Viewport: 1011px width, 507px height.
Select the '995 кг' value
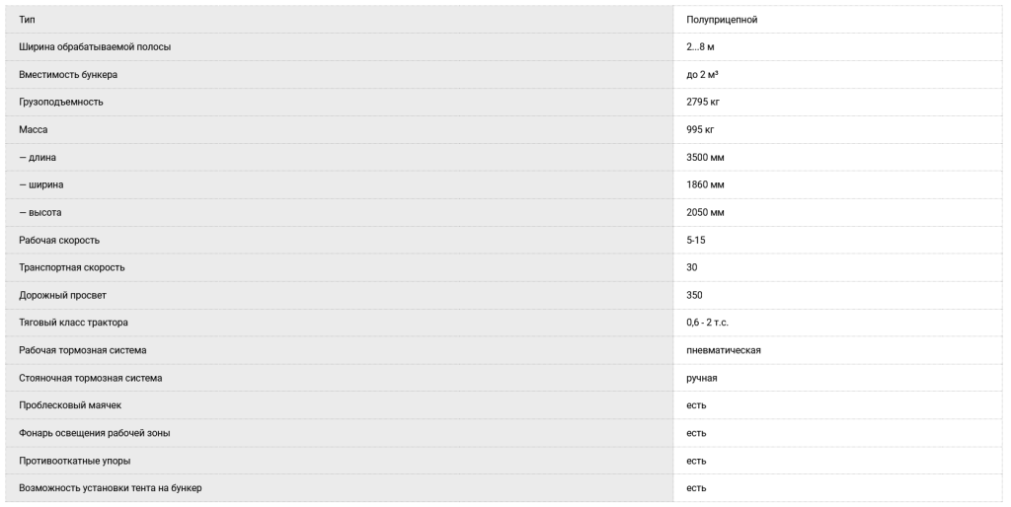(702, 130)
